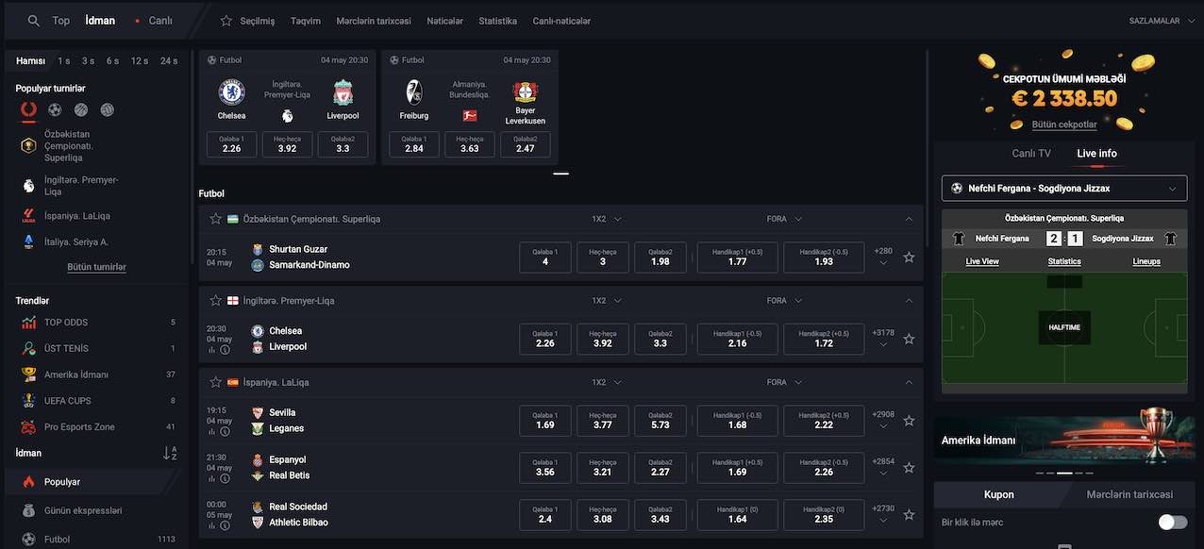1204x549 pixels.
Task: Open UEFA CUPS trend icon
Action: [28, 401]
